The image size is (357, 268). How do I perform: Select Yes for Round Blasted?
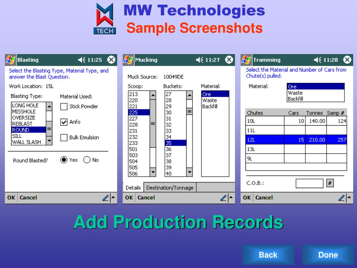tap(64, 160)
